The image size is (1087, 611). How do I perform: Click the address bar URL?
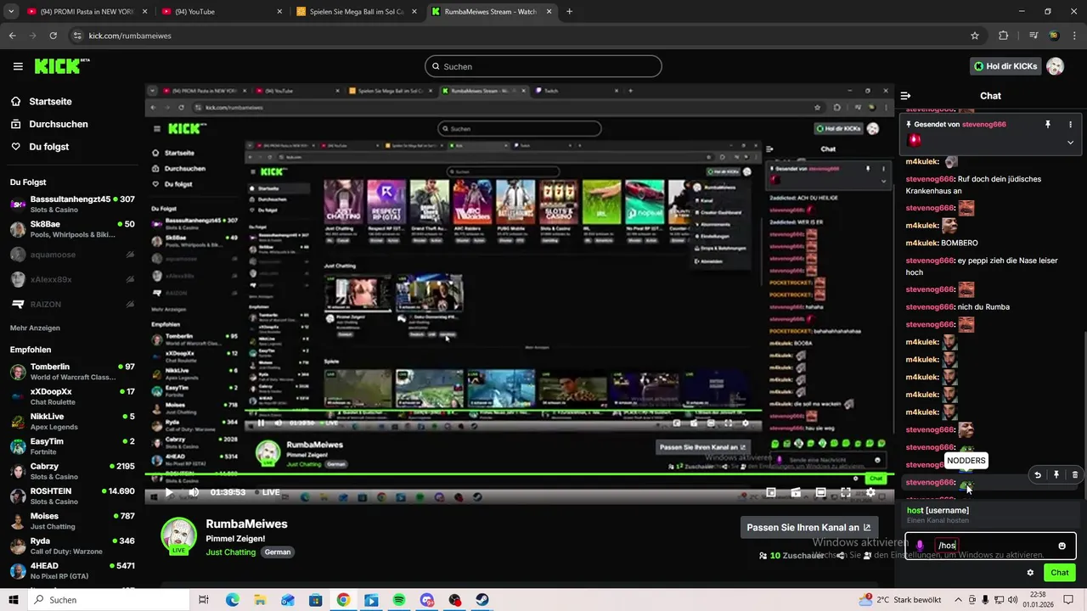[x=130, y=36]
